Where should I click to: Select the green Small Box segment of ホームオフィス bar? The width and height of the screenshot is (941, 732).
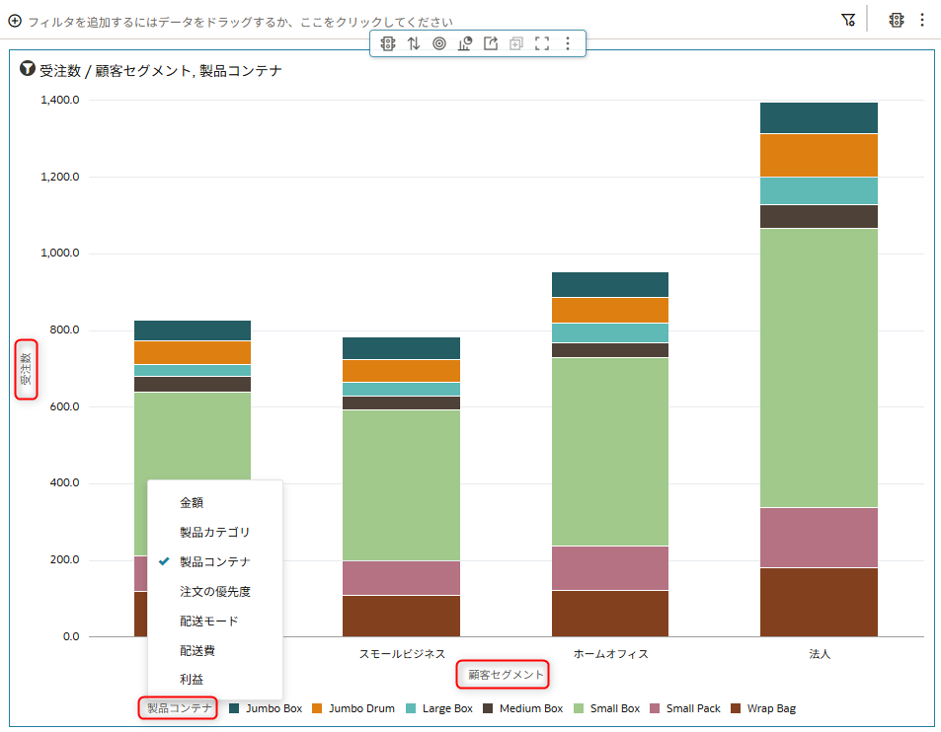(x=610, y=452)
